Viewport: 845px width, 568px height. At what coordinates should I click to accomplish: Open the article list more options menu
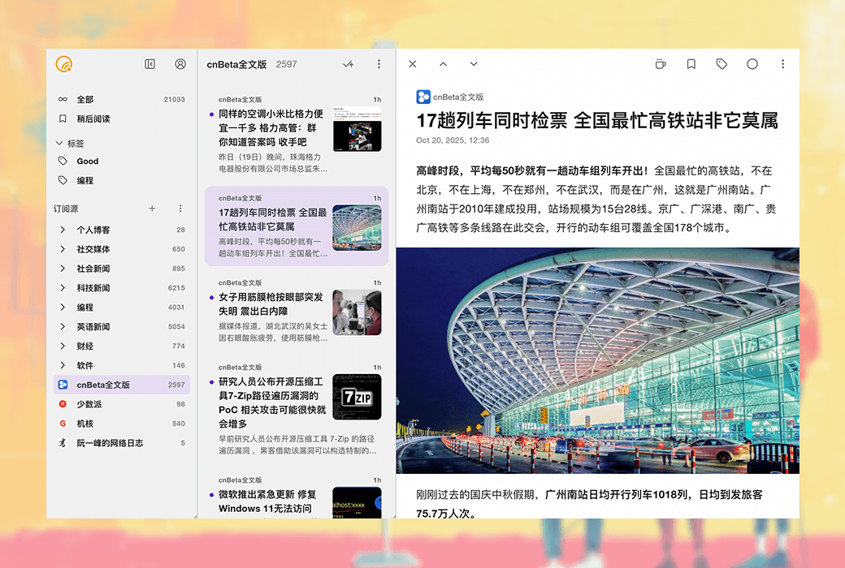pyautogui.click(x=379, y=64)
